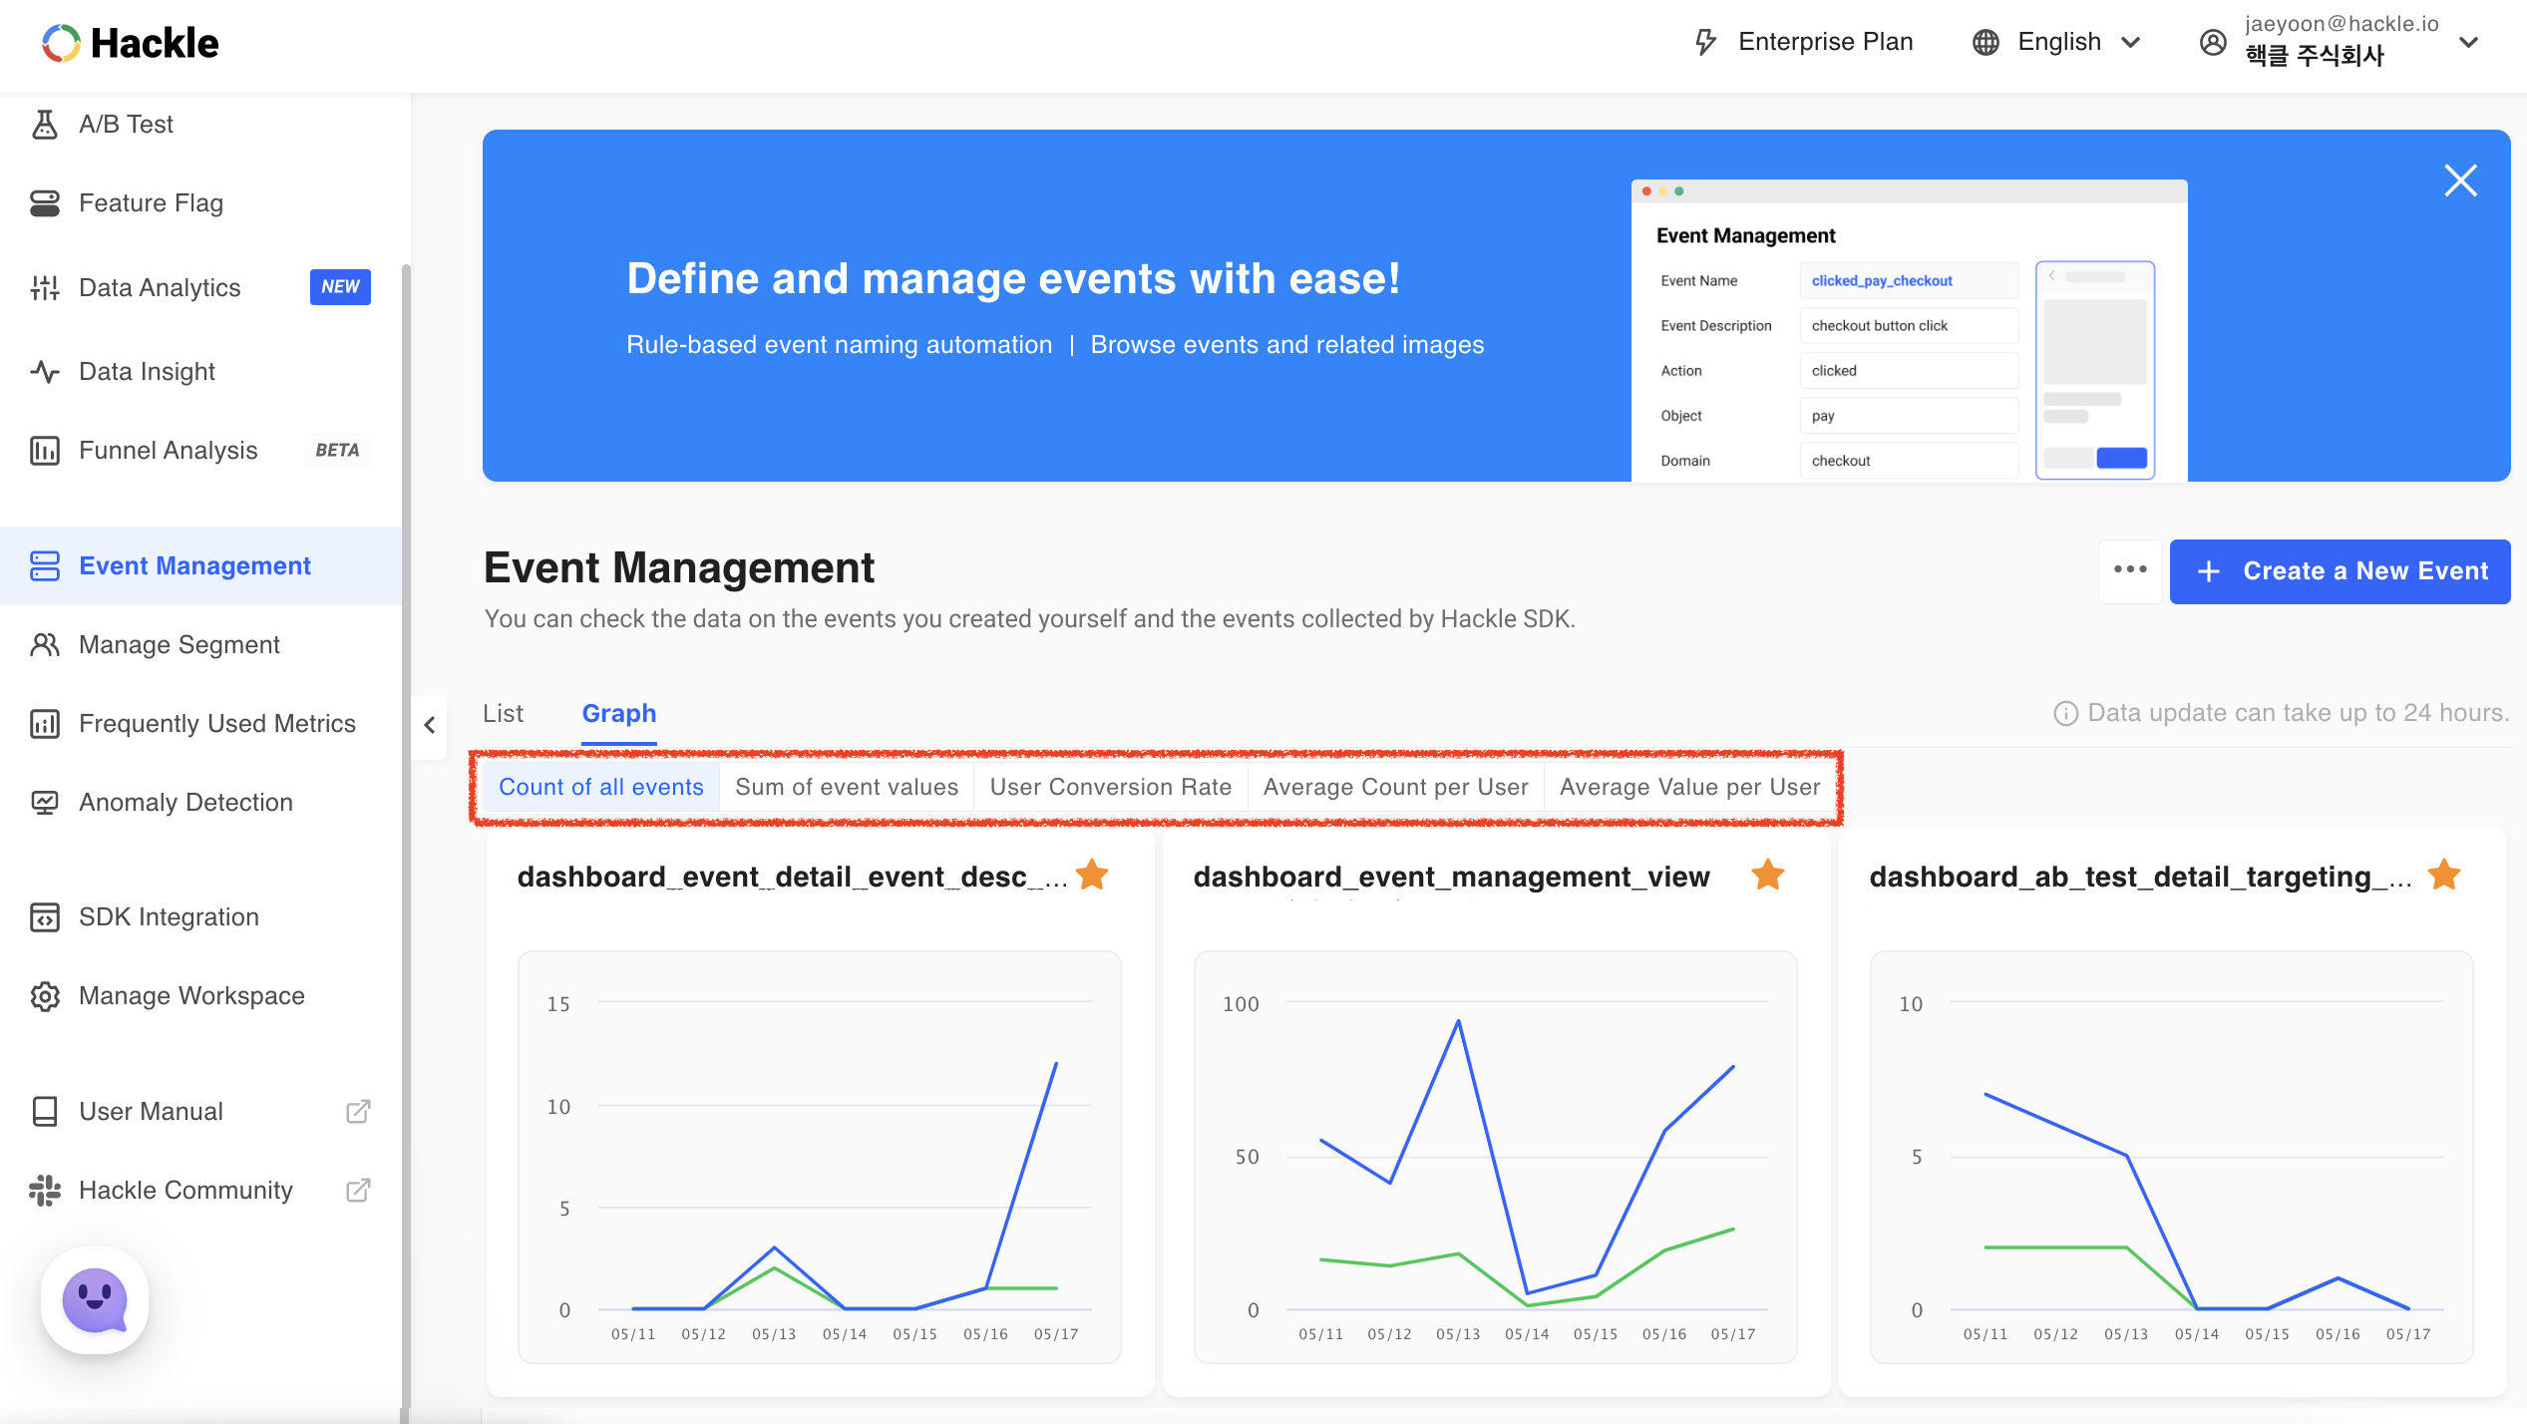Open Anomaly Detection monitor icon
Viewport: 2527px width, 1424px height.
pyautogui.click(x=45, y=803)
